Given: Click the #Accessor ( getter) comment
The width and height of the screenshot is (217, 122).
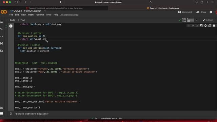Looking at the screenshot, I should [x=30, y=33].
